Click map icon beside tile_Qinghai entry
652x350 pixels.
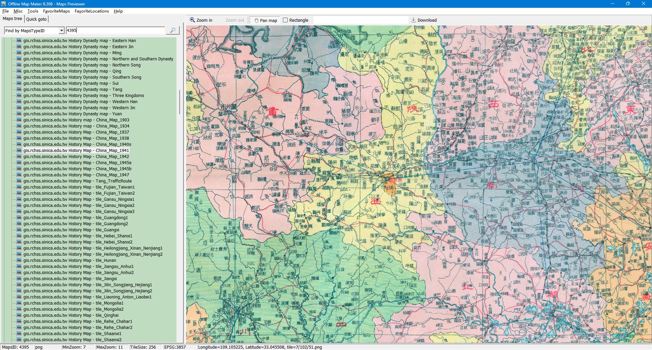pos(19,315)
